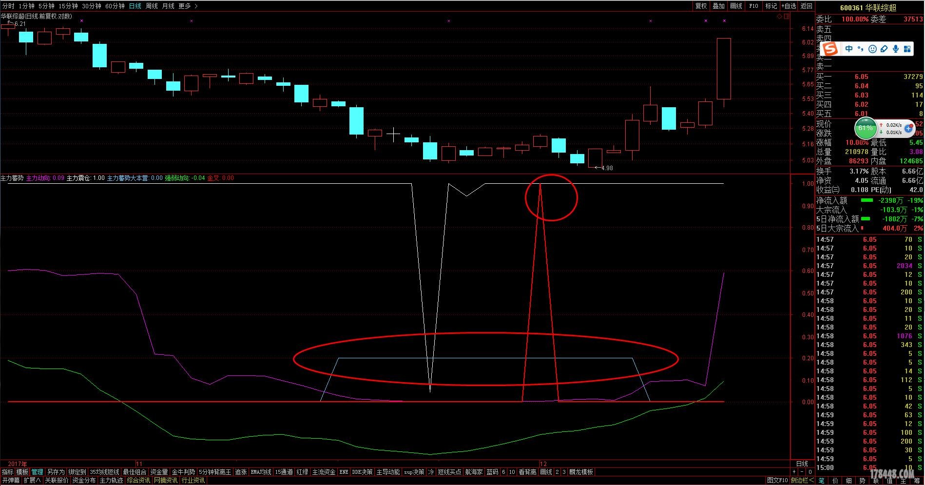Open the 画线 drawing tools at top
This screenshot has width=925, height=486.
pyautogui.click(x=736, y=6)
